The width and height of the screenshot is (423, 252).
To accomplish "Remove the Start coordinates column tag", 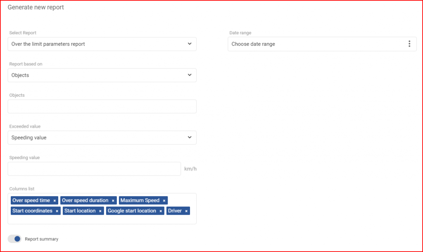I will 57,211.
